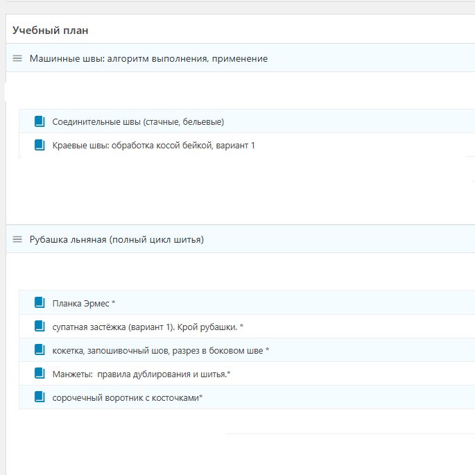Collapse the Рубашка льняная section by its title

pyautogui.click(x=116, y=239)
